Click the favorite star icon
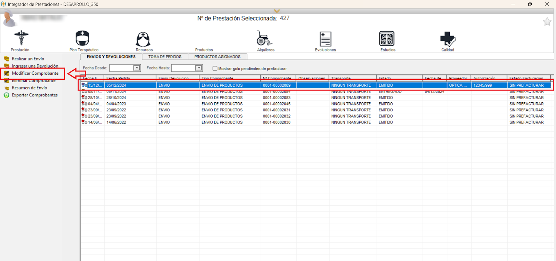 coord(547,22)
